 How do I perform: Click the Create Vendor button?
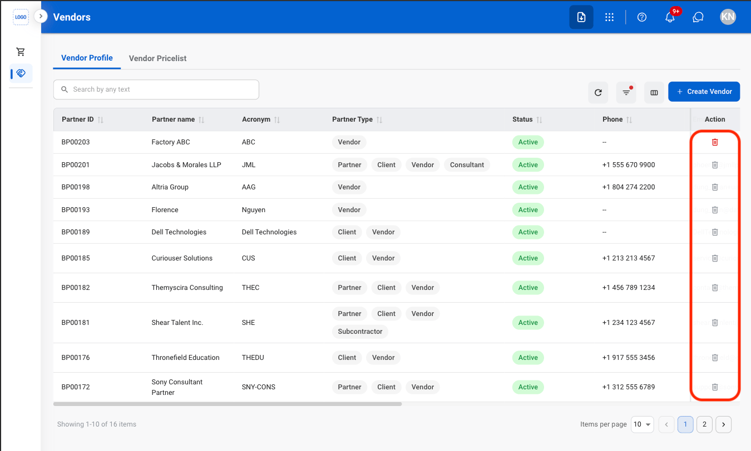pyautogui.click(x=704, y=92)
